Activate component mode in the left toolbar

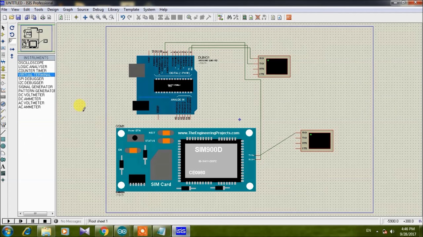[3, 35]
